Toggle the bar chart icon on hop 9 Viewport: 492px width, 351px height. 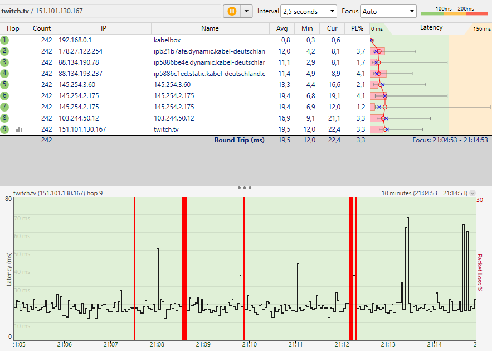pyautogui.click(x=20, y=129)
